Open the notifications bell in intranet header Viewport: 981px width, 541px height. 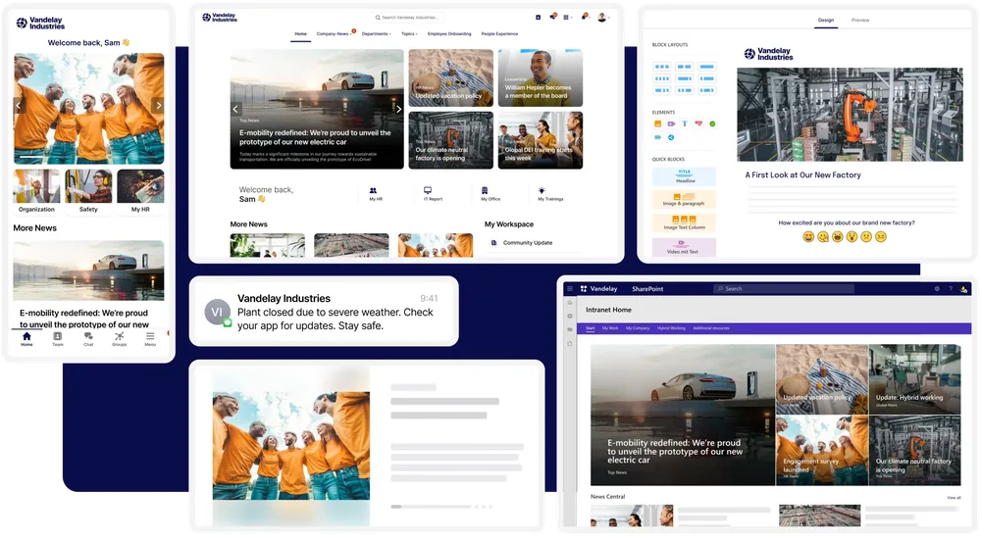[585, 17]
